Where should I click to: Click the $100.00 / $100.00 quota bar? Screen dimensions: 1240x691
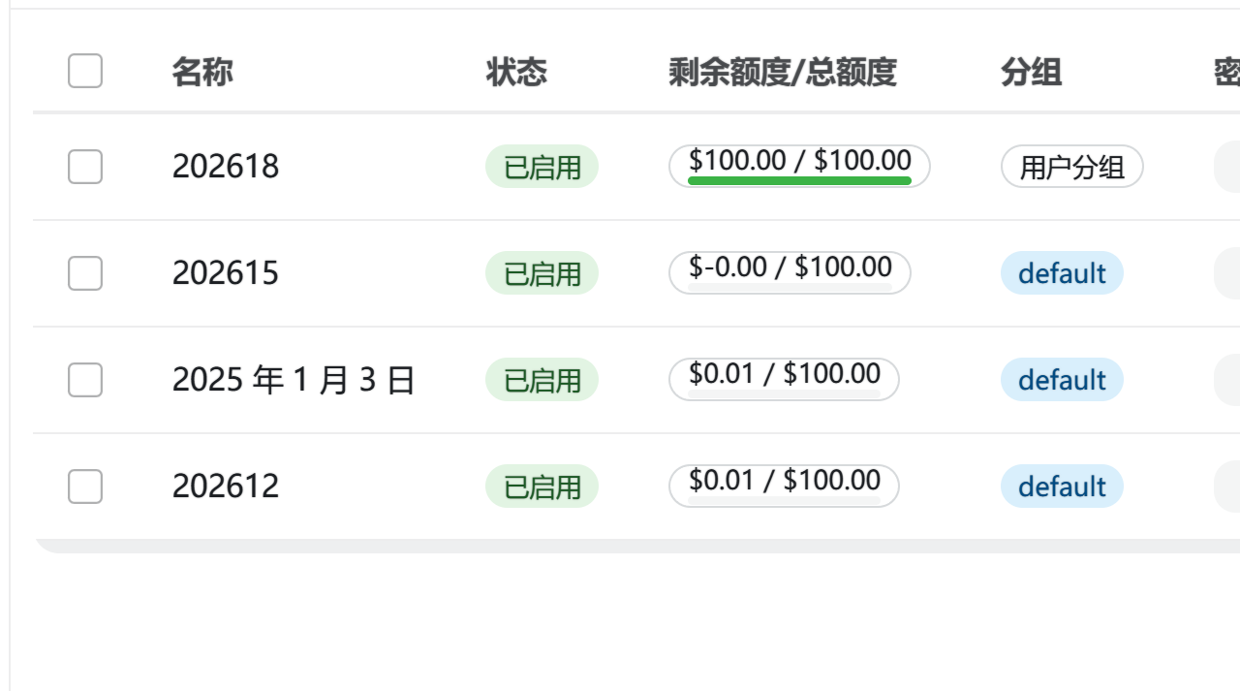(x=799, y=166)
